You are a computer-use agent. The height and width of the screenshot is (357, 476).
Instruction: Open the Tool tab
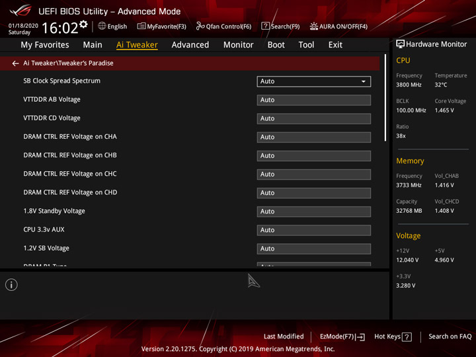point(306,45)
